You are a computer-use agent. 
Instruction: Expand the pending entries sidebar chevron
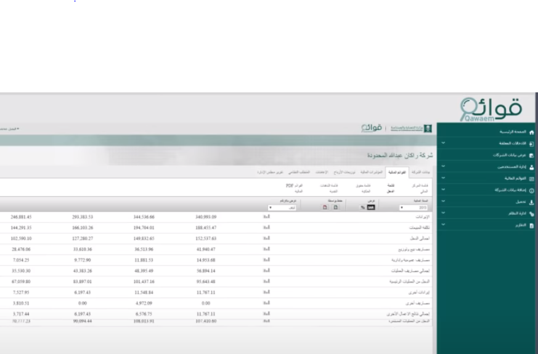pyautogui.click(x=443, y=143)
